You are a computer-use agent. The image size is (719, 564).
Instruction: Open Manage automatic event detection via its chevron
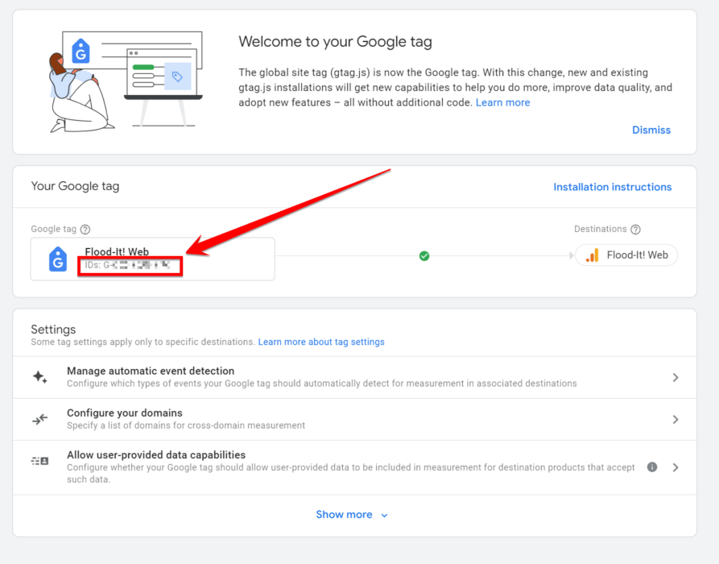coord(676,376)
